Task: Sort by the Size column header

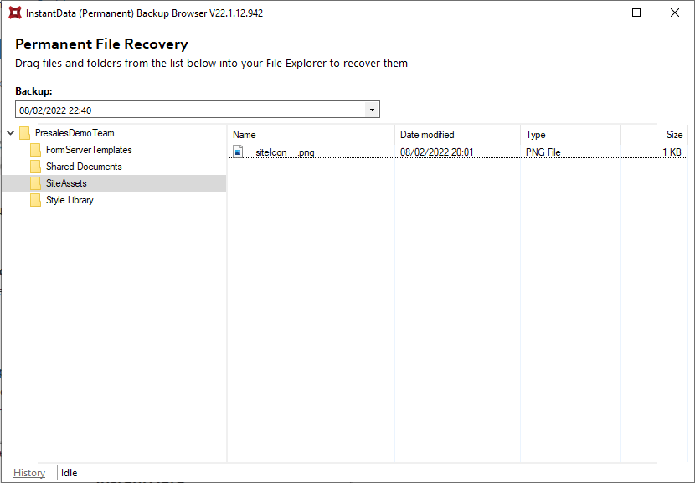Action: (x=654, y=135)
